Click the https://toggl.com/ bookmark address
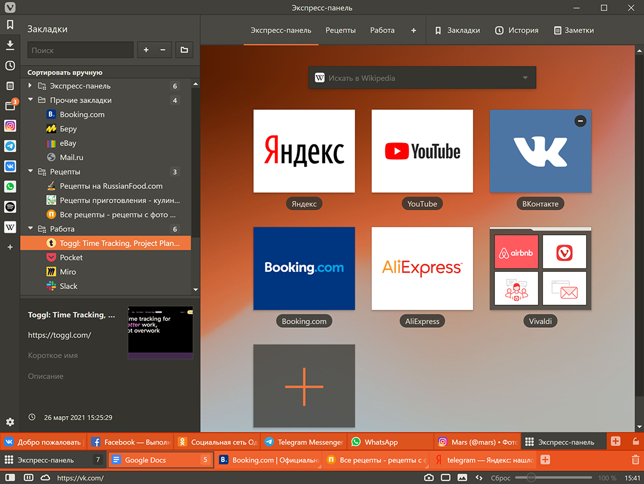Image resolution: width=644 pixels, height=484 pixels. pos(60,335)
